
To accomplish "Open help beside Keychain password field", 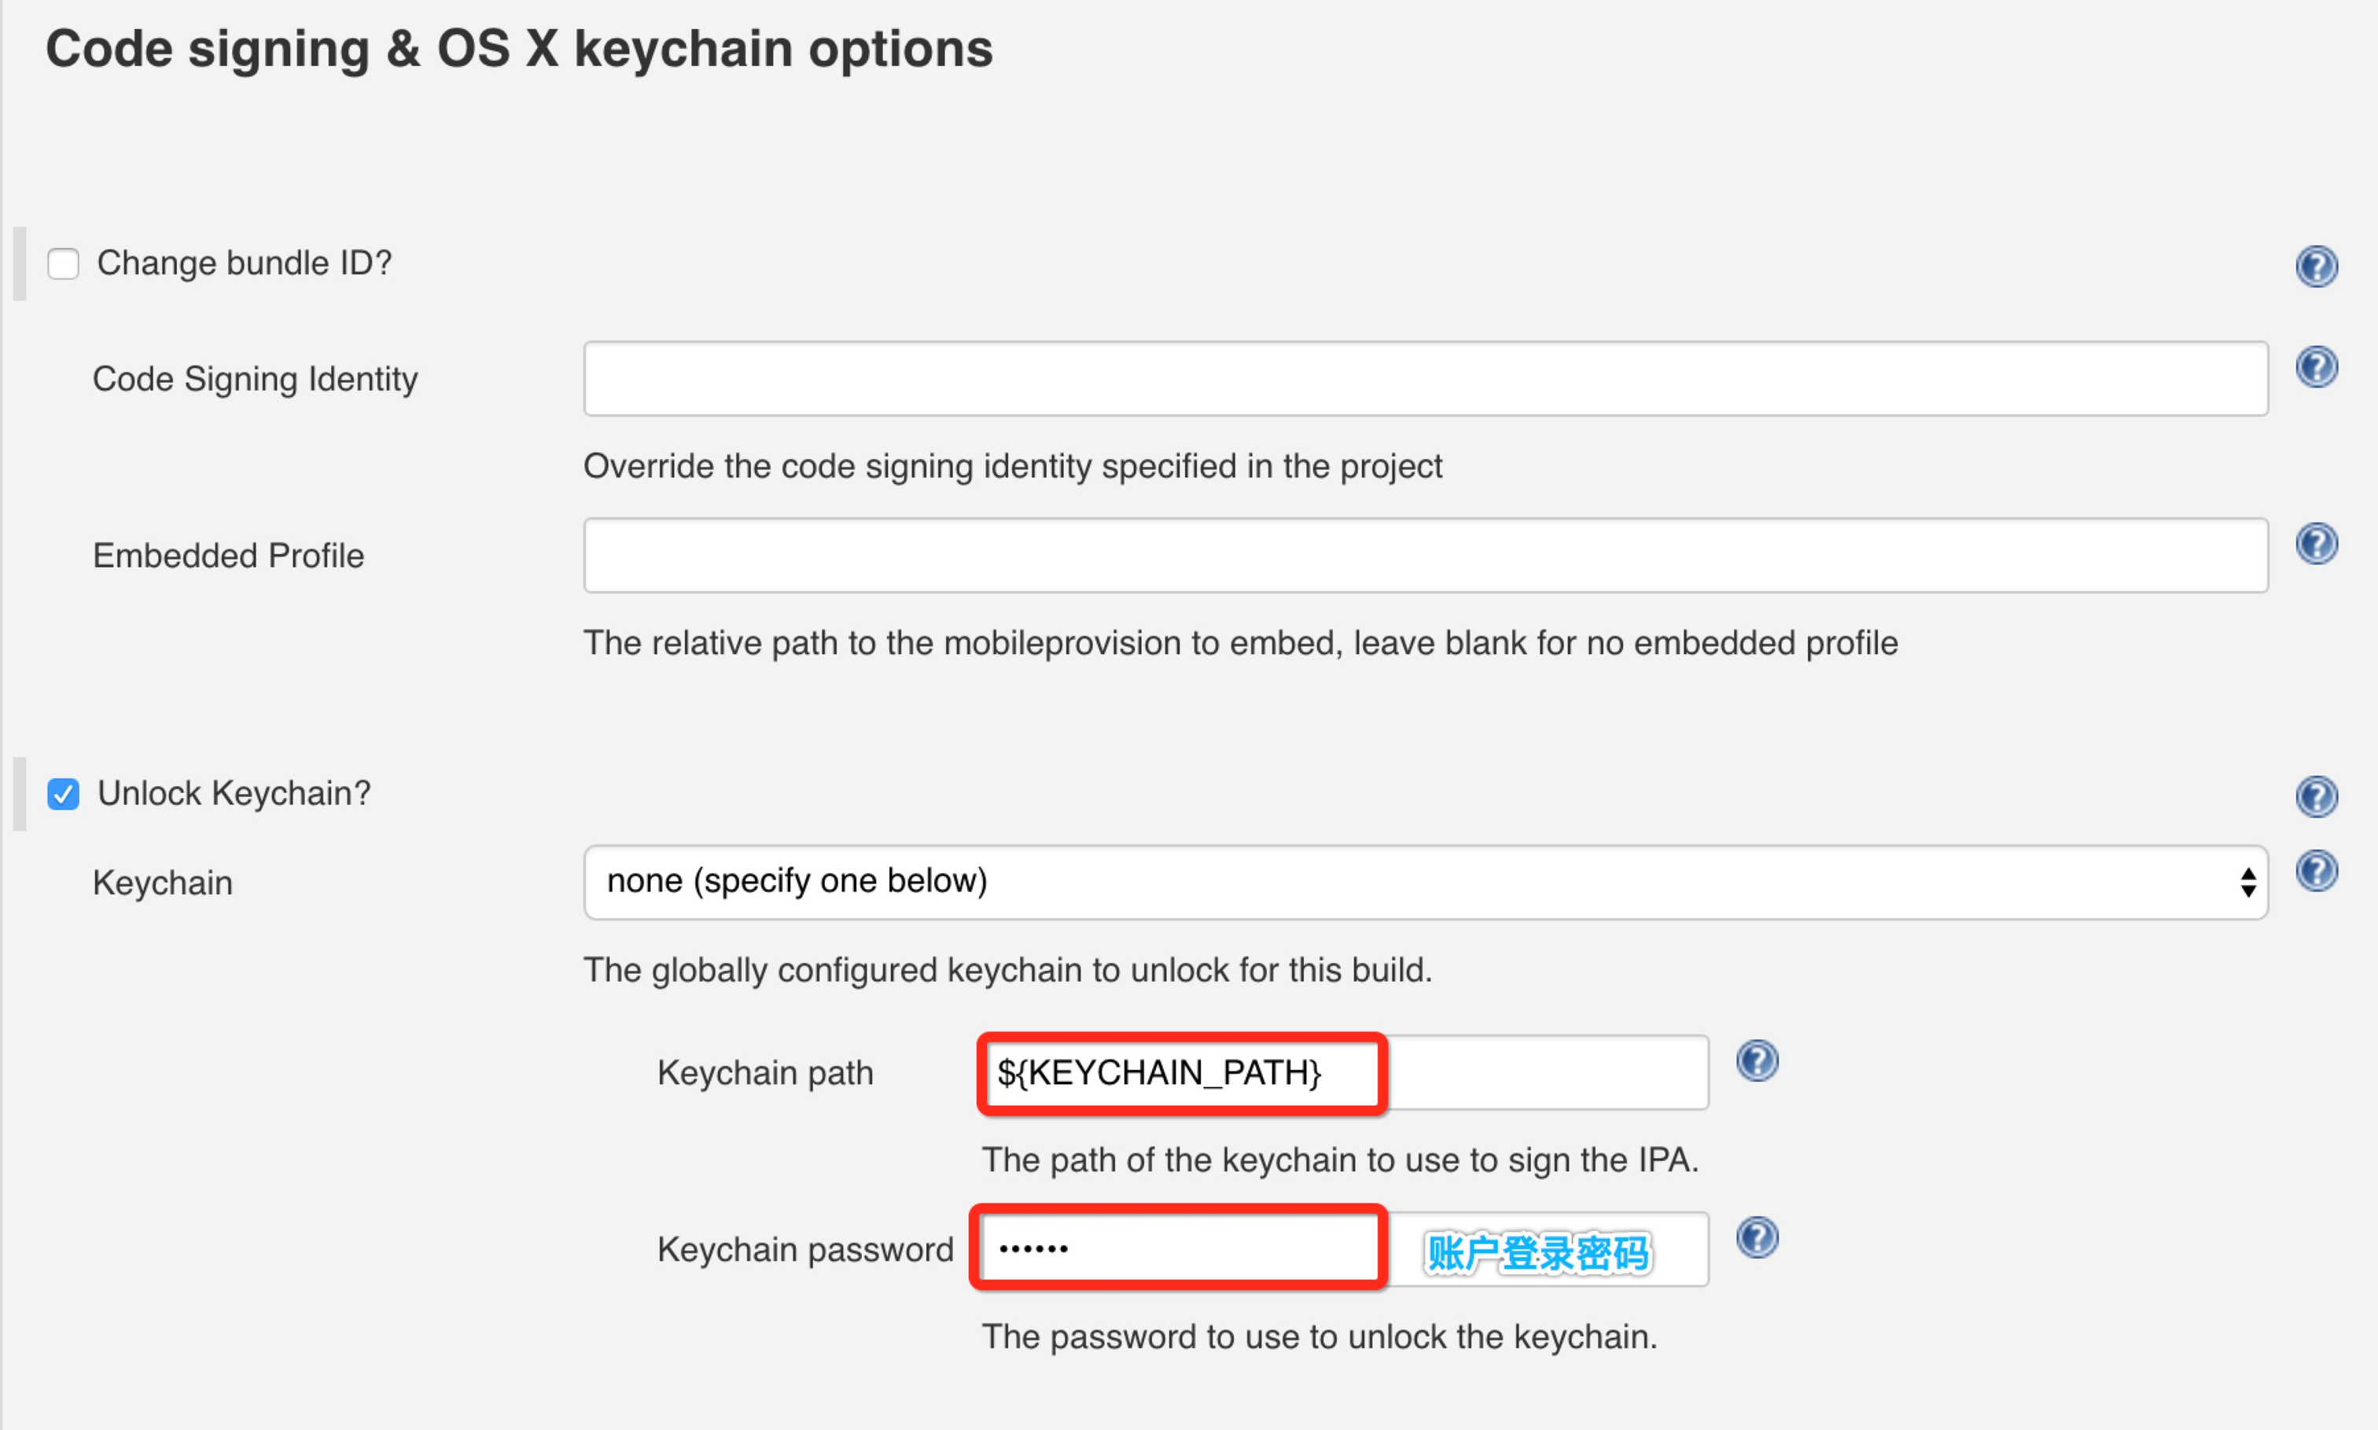I will 1758,1238.
